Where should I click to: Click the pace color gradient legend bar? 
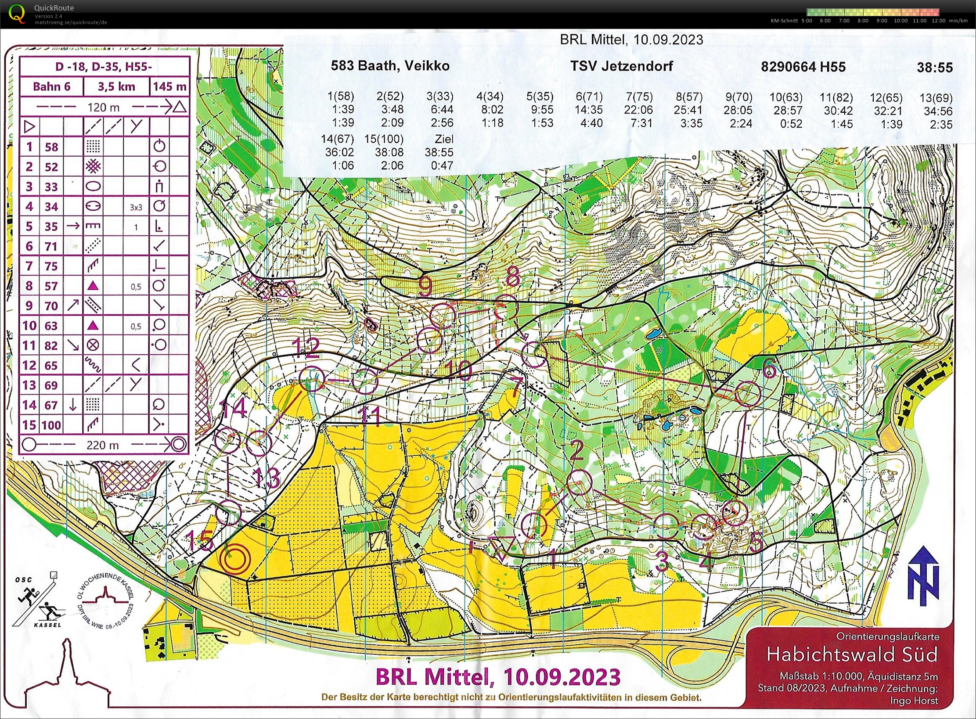[872, 12]
